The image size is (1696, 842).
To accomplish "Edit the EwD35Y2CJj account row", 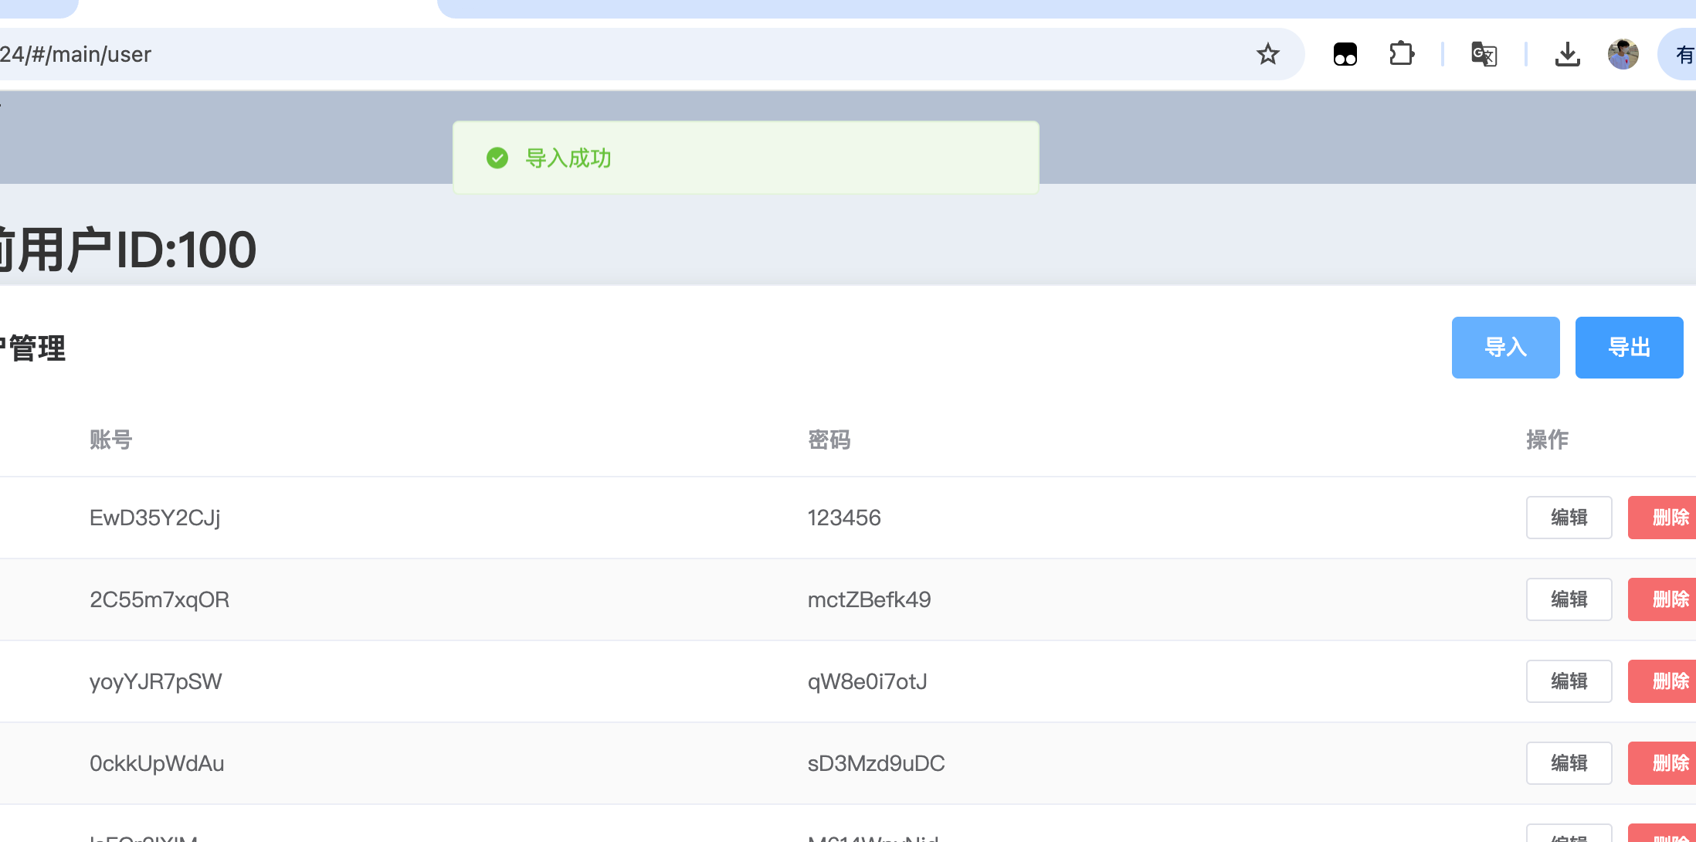I will pyautogui.click(x=1569, y=518).
